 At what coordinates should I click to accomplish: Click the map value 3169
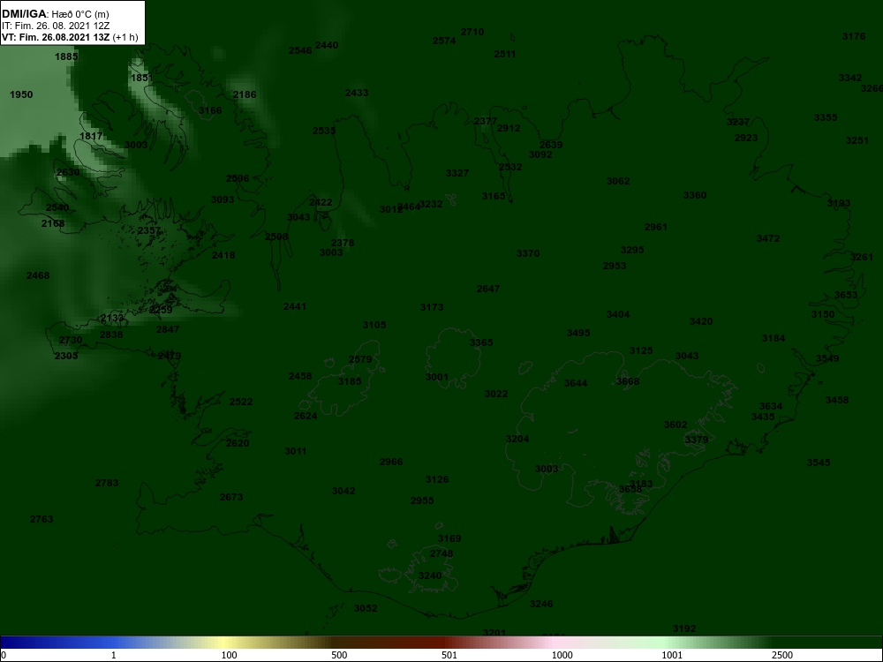[449, 538]
